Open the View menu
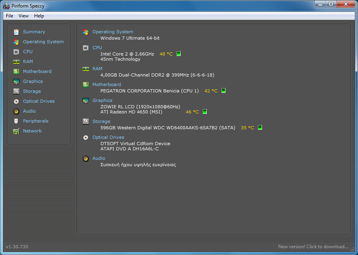The height and width of the screenshot is (255, 358). coord(23,16)
